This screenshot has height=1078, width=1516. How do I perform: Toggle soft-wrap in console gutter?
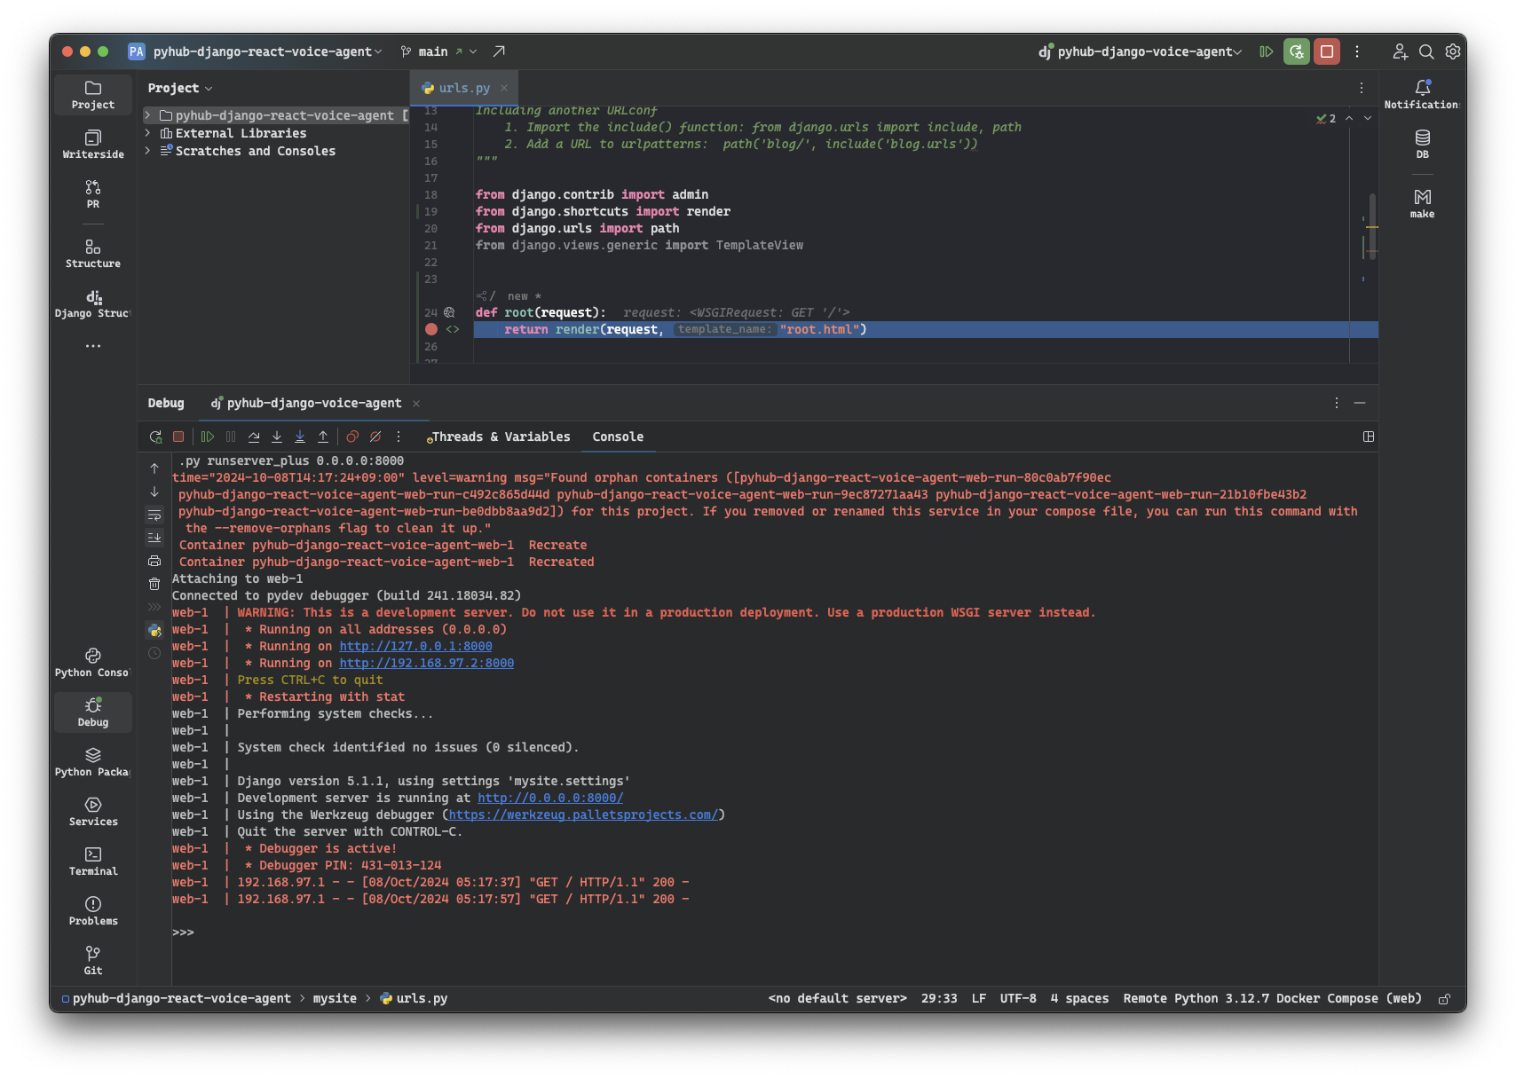pyautogui.click(x=154, y=515)
